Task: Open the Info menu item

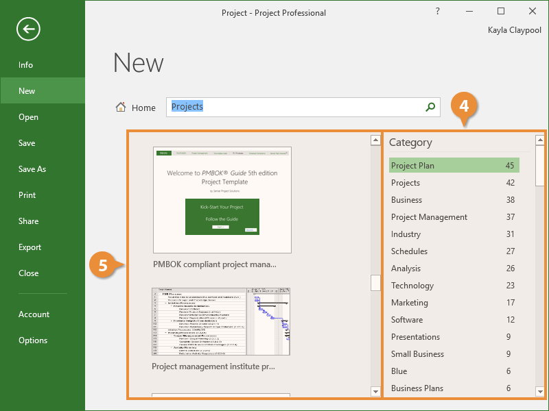Action: pyautogui.click(x=26, y=65)
